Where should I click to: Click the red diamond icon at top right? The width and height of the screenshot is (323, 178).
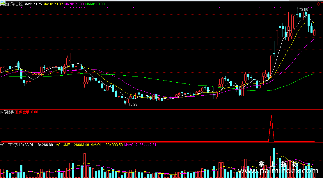pyautogui.click(x=318, y=4)
